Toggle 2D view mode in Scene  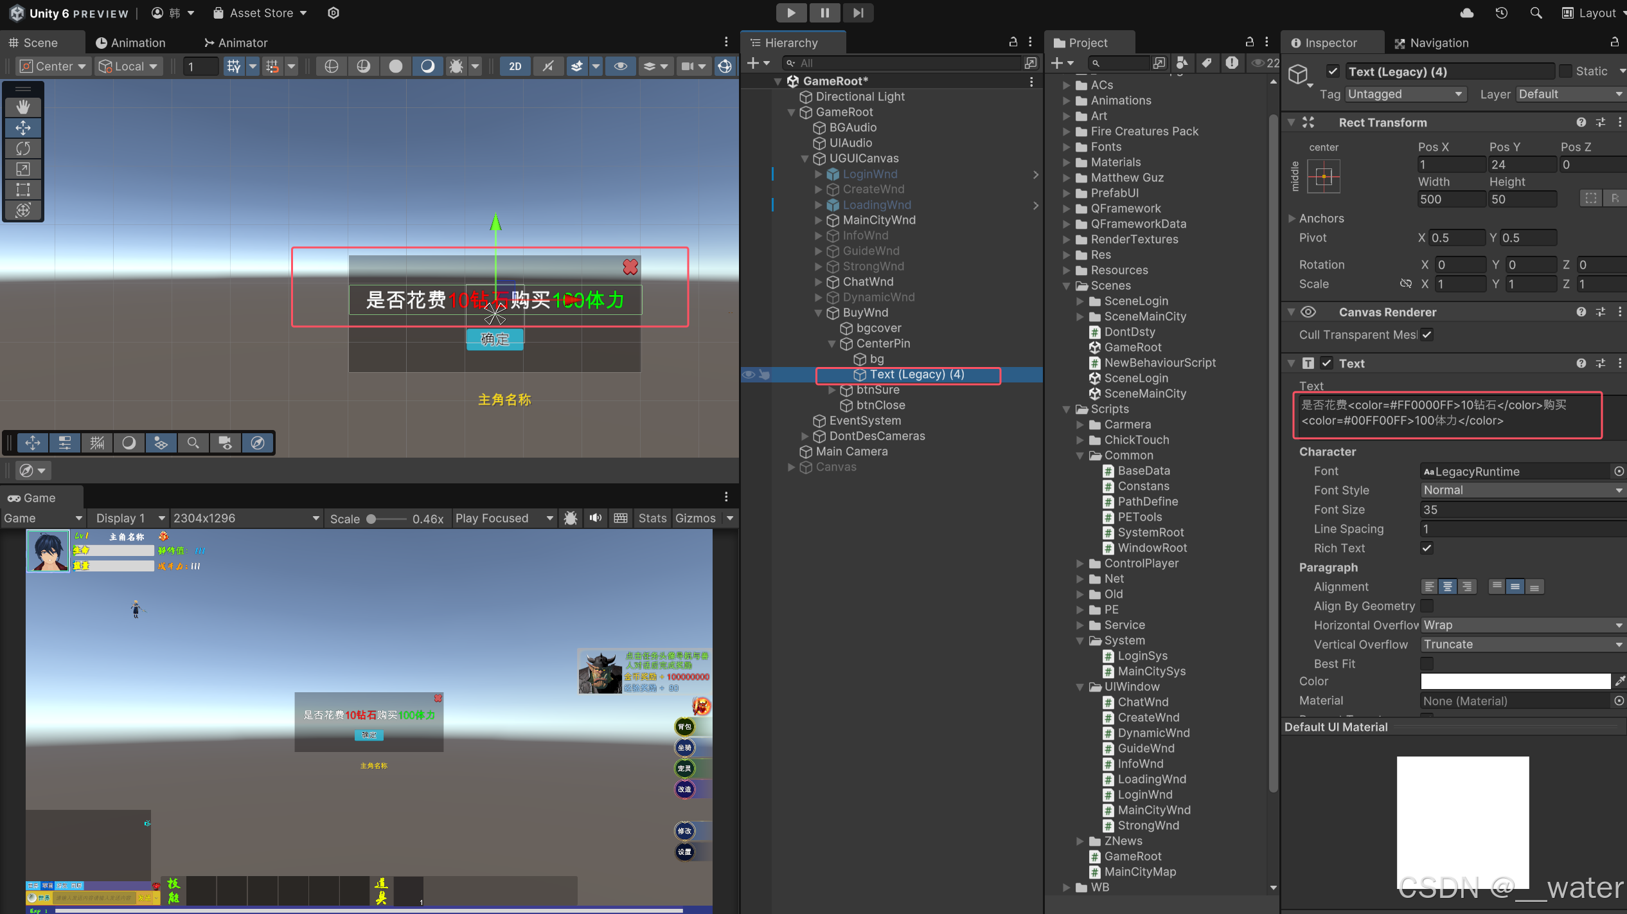[515, 66]
